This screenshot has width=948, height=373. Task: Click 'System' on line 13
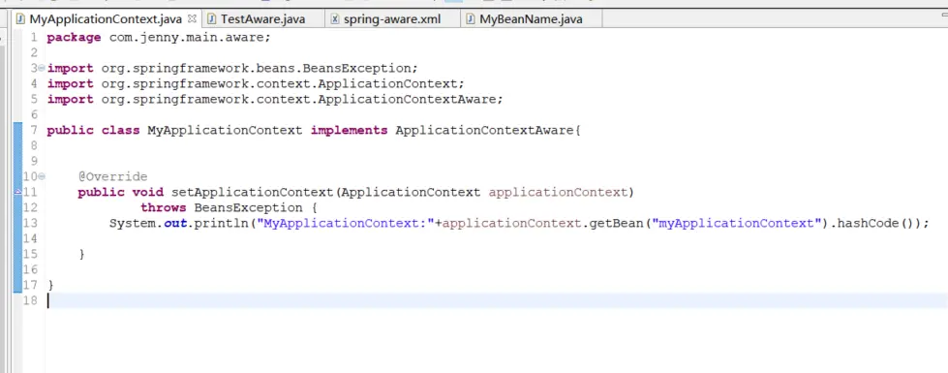click(132, 223)
